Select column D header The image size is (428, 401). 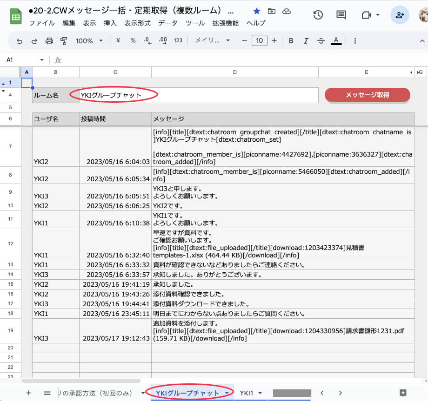[x=235, y=72]
